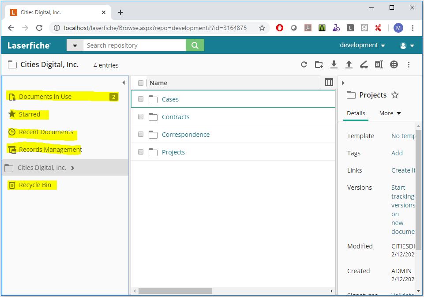
Task: Switch to the Details tab
Action: (356, 113)
